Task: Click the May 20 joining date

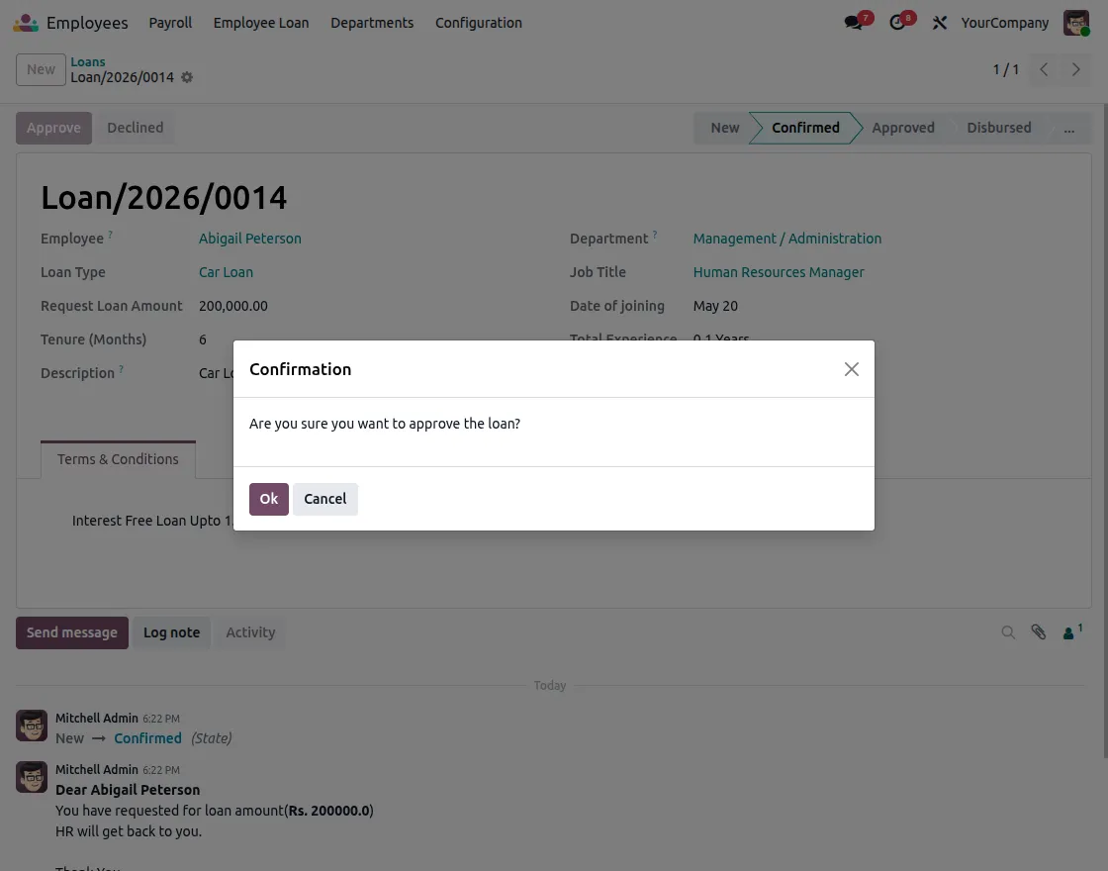Action: (x=715, y=306)
